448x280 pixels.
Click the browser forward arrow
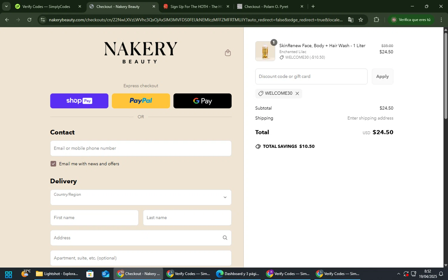[x=18, y=20]
